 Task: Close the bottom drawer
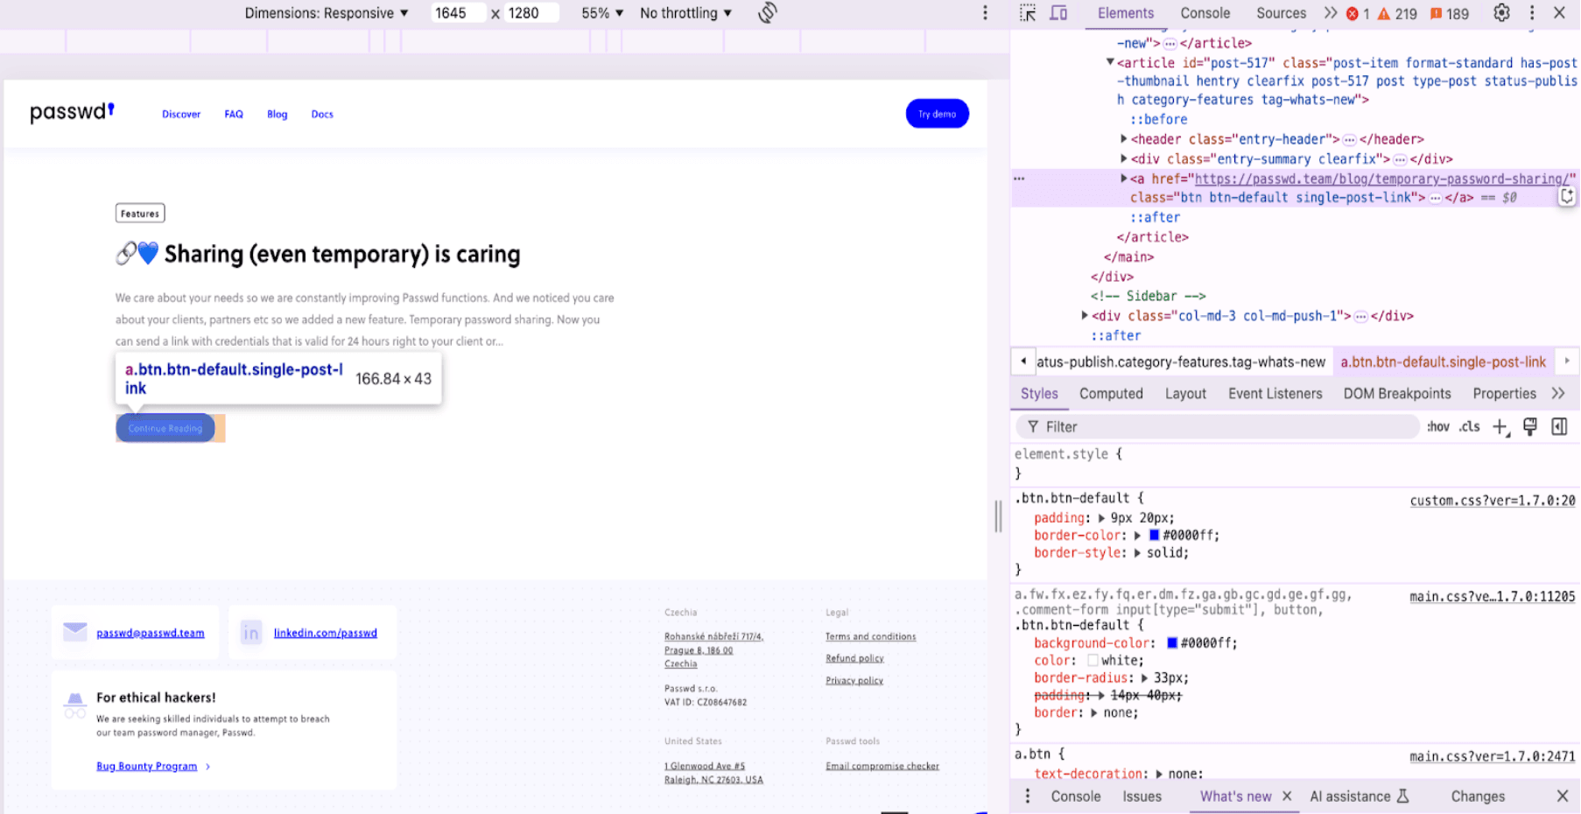pos(1563,796)
